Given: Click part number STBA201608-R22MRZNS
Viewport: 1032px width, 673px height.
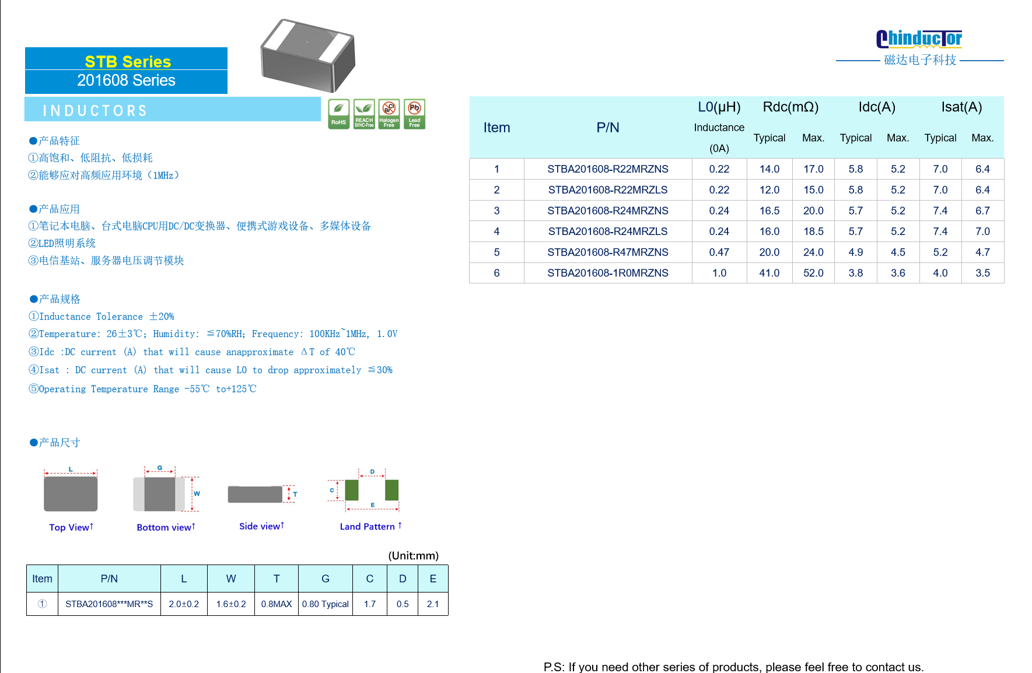Looking at the screenshot, I should 608,169.
